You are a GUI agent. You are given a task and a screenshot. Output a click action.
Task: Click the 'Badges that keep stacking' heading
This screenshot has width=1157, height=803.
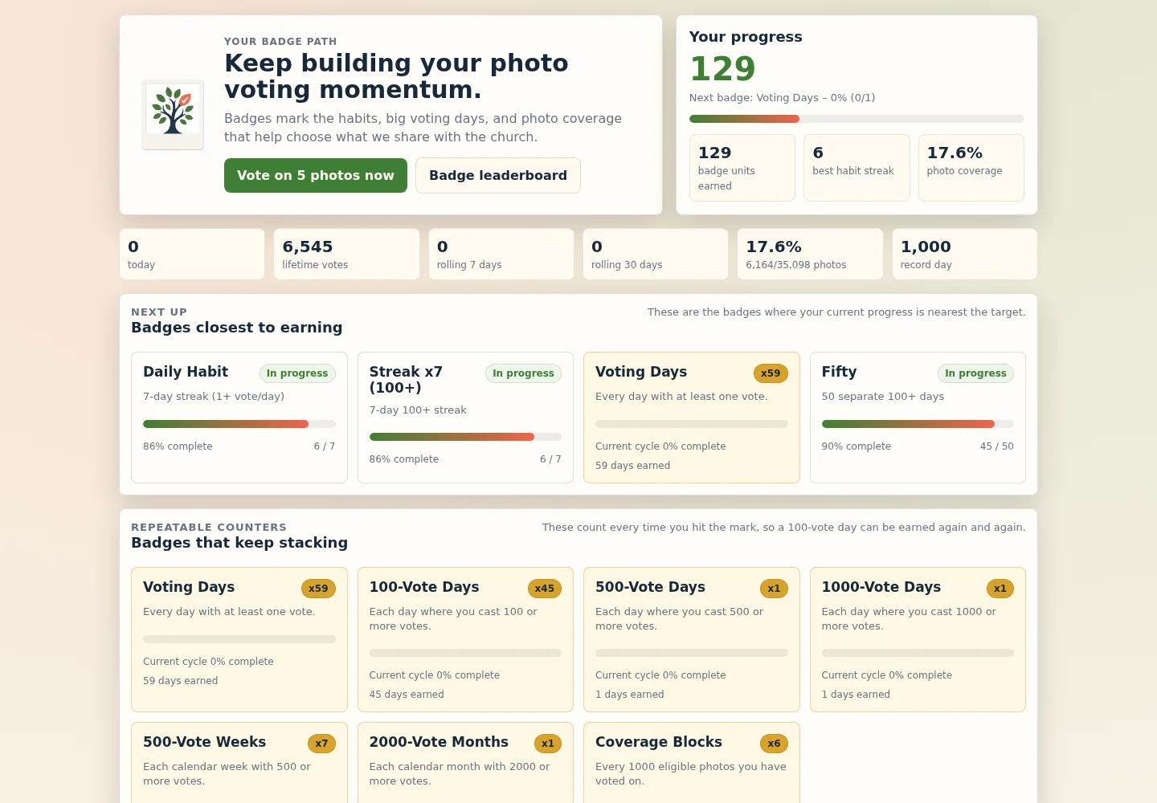point(239,543)
